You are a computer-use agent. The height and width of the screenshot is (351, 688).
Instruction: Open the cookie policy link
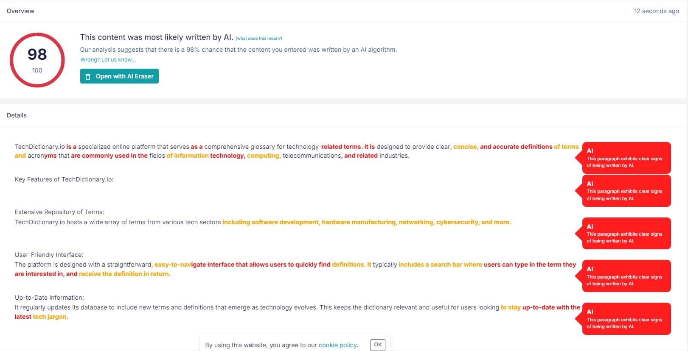click(x=338, y=345)
